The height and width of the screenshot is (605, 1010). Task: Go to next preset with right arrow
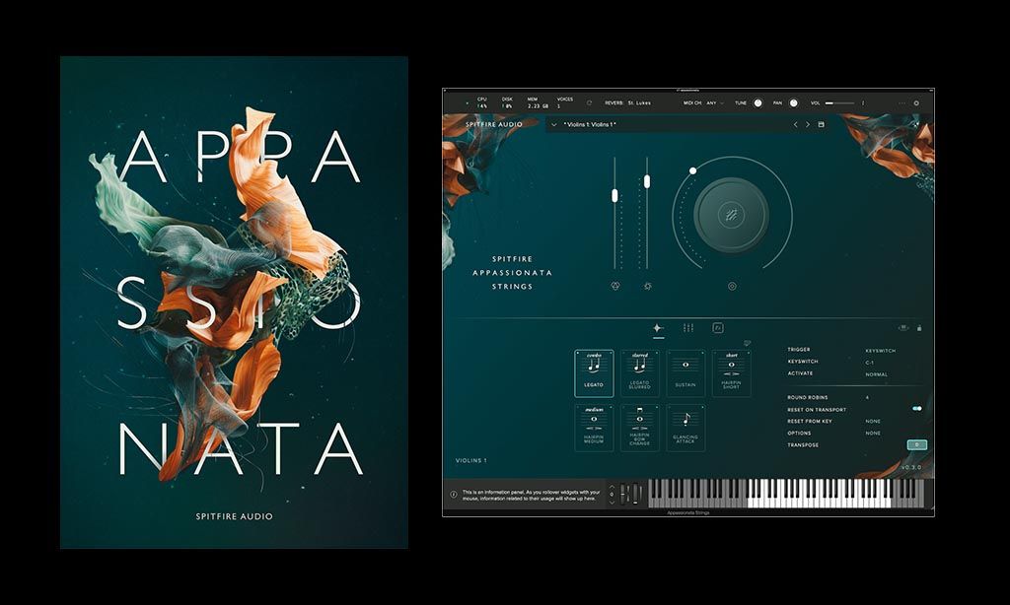click(x=807, y=124)
